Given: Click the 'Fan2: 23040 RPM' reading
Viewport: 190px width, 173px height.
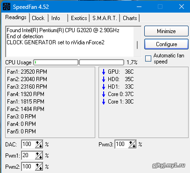Looking at the screenshot, I should tap(27, 79).
